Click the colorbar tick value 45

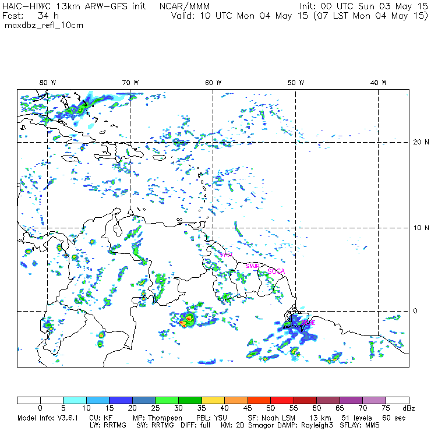(248, 408)
